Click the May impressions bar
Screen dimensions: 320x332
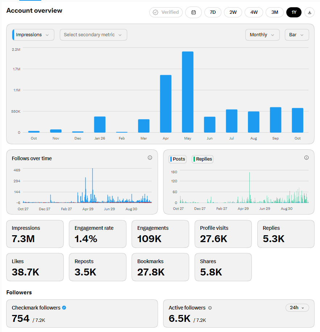pyautogui.click(x=187, y=92)
